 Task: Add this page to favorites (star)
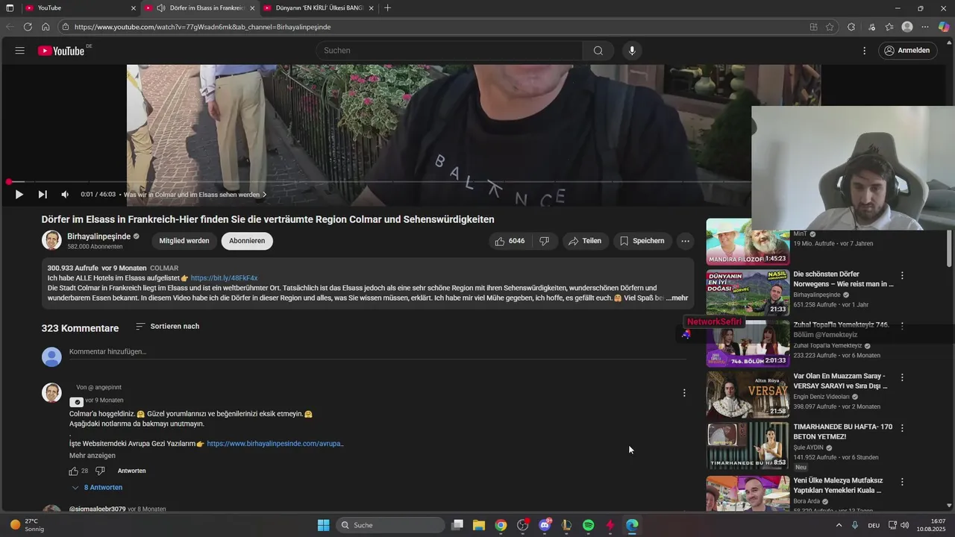[830, 27]
